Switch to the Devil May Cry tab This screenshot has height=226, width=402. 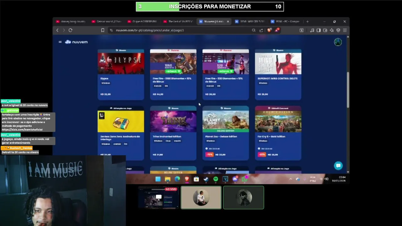[x=250, y=21]
